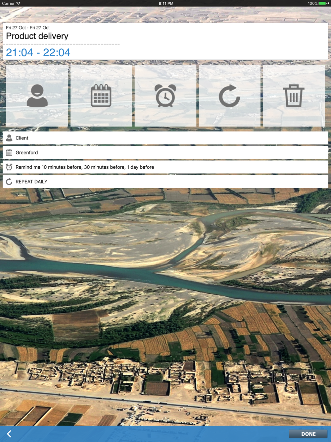Tap the battery indicator in status bar
The image size is (331, 442).
[x=323, y=3]
